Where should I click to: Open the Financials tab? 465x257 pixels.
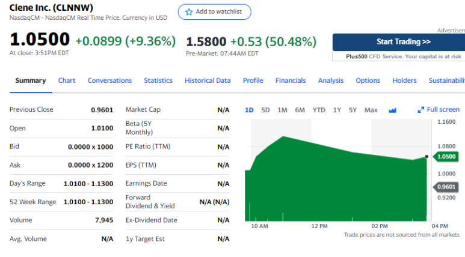(291, 80)
